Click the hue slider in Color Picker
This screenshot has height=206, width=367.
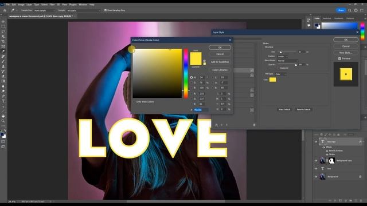coord(186,73)
